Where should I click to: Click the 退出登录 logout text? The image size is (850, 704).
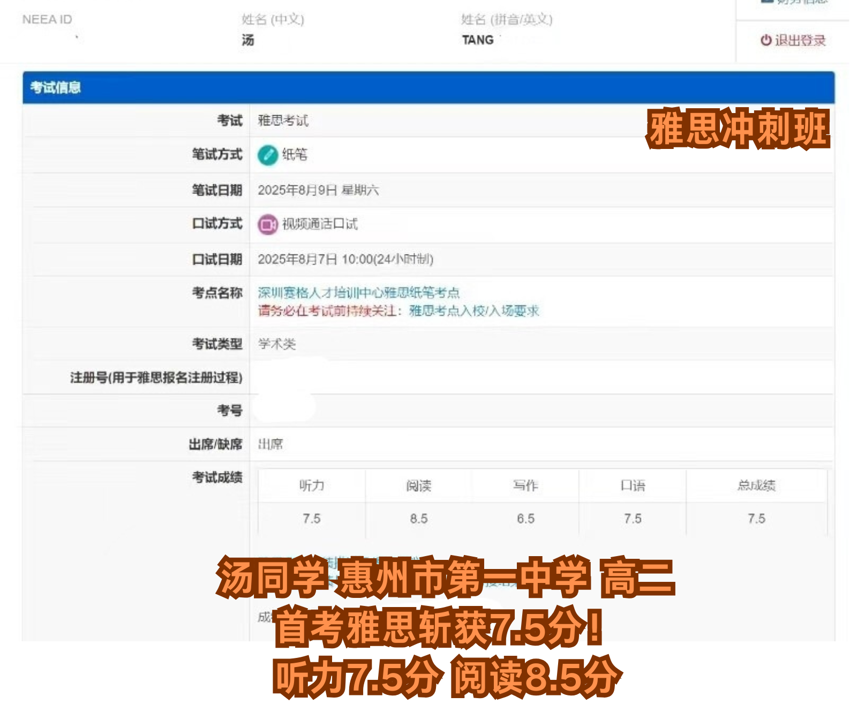800,40
